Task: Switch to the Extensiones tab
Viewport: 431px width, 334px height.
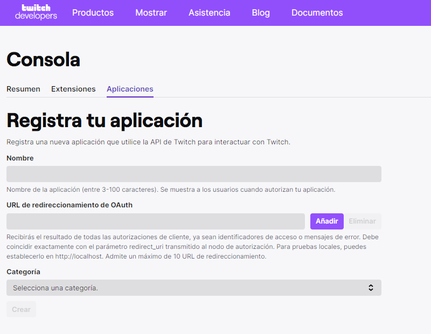Action: tap(73, 89)
